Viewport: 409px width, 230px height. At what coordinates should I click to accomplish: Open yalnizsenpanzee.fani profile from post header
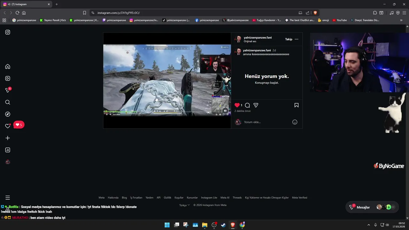(x=258, y=38)
